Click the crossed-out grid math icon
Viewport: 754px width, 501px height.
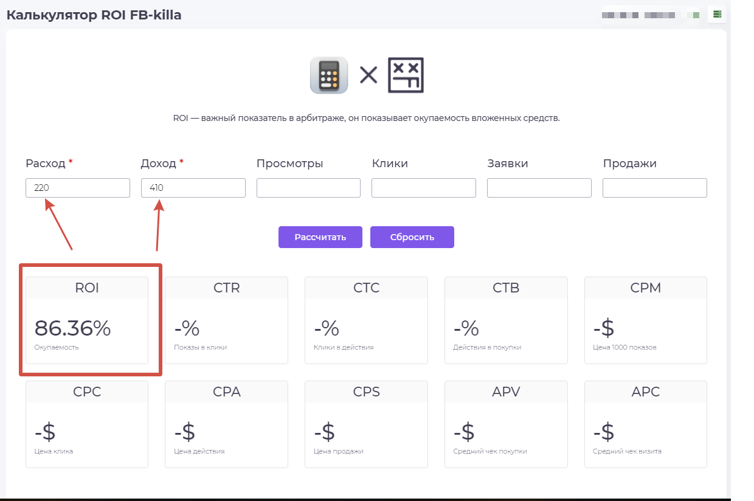point(406,75)
